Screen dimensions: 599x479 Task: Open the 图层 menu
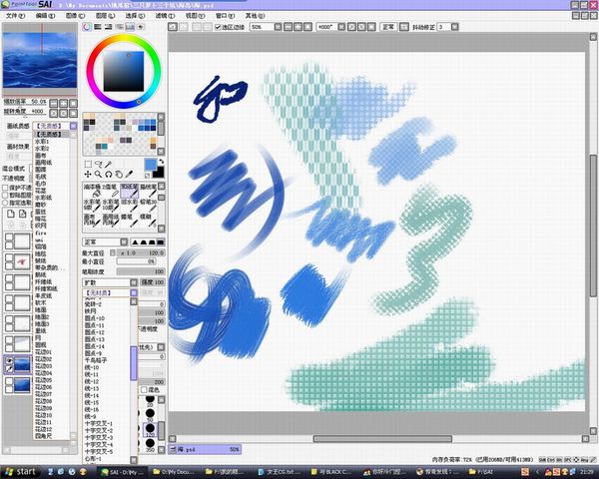click(105, 16)
